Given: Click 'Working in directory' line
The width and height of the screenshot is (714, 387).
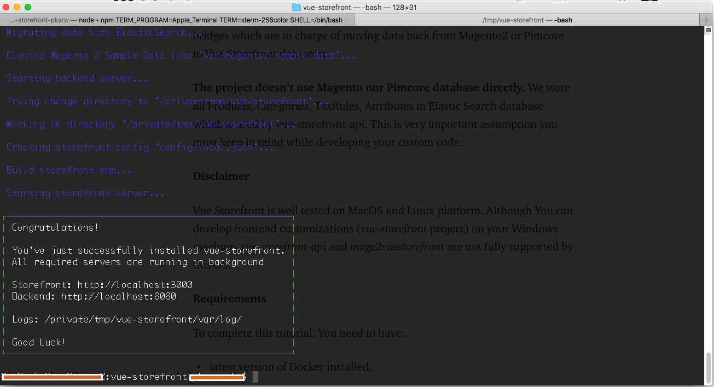Looking at the screenshot, I should point(151,124).
